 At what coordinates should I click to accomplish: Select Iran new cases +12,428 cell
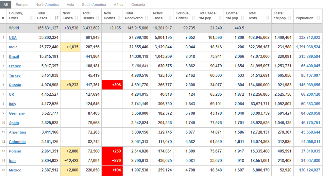click(70, 161)
